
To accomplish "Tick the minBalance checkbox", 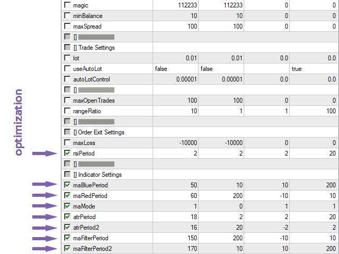I will coord(67,15).
